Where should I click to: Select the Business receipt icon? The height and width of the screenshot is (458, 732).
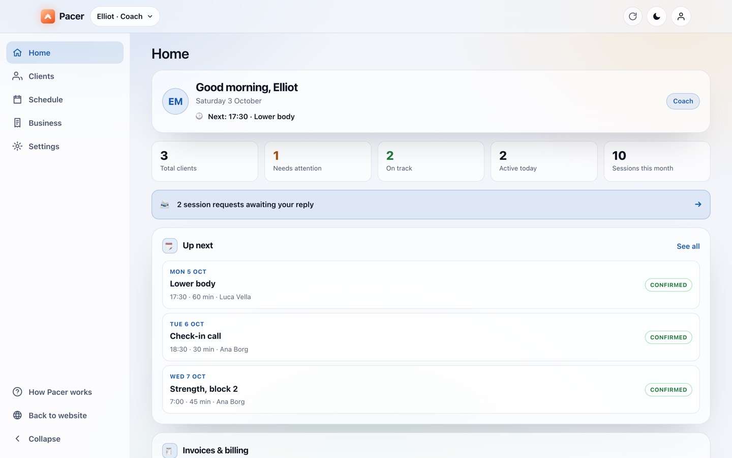pos(17,123)
